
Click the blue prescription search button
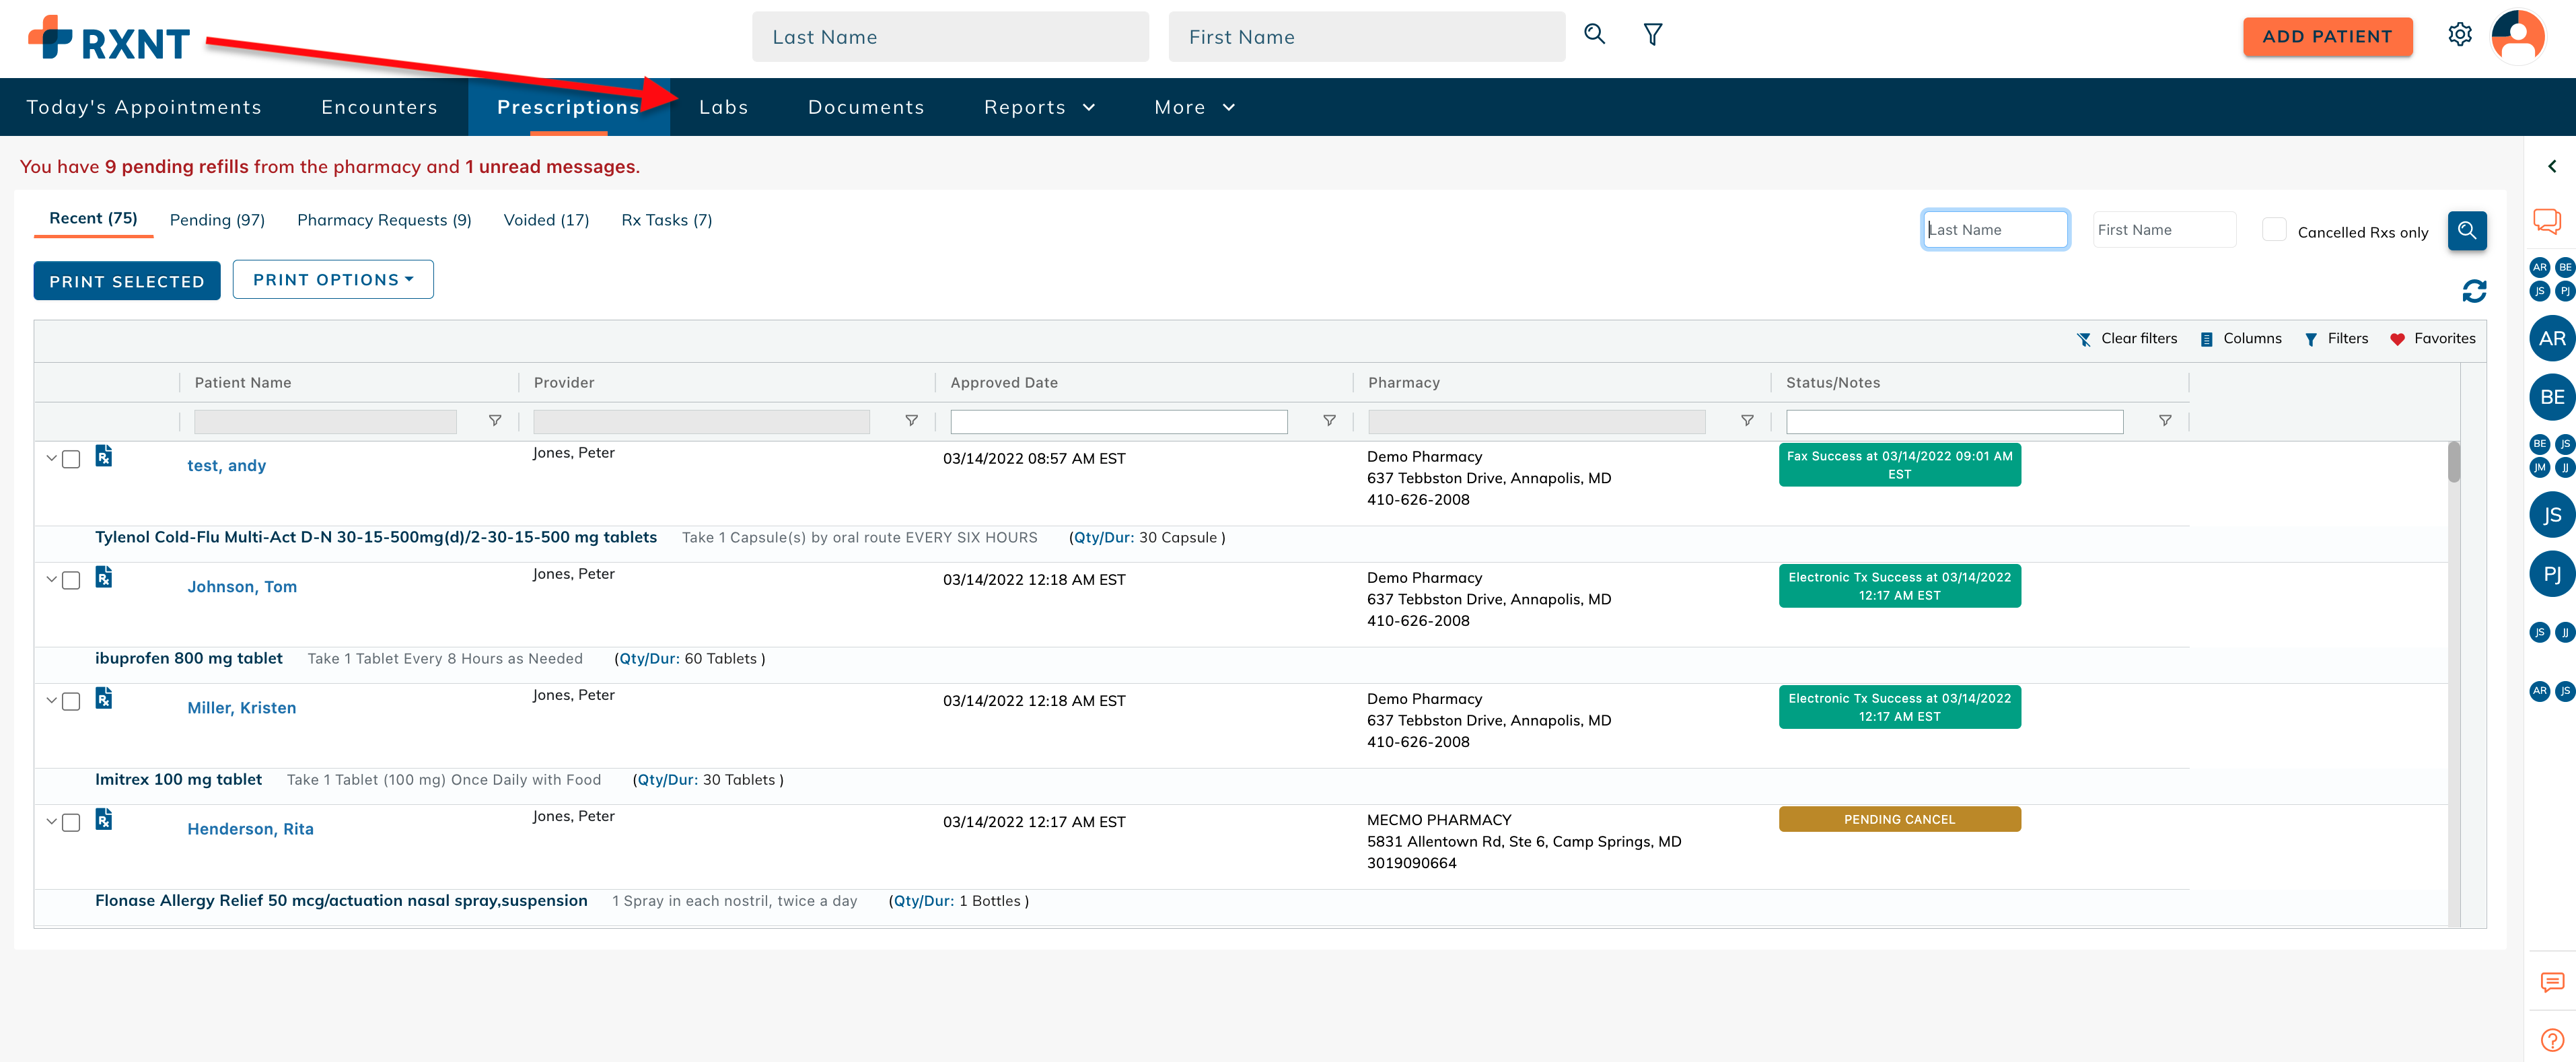click(x=2466, y=231)
